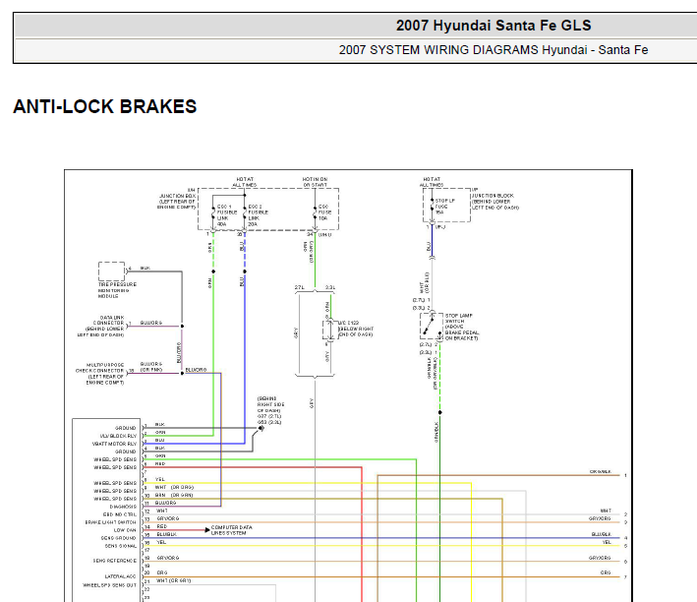Click the Stop Lamp Switch label
The height and width of the screenshot is (602, 697).
[x=462, y=327]
